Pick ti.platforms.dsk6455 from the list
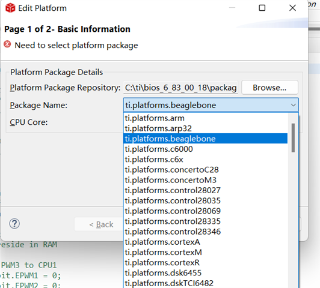This screenshot has width=320, height=288. tap(206, 273)
